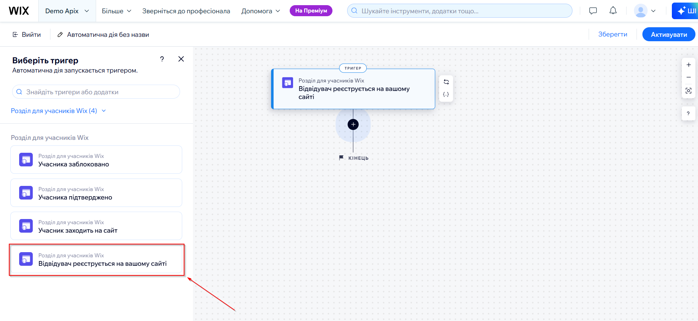Close the Виберіть тригер panel
This screenshot has height=321, width=698.
(x=181, y=59)
